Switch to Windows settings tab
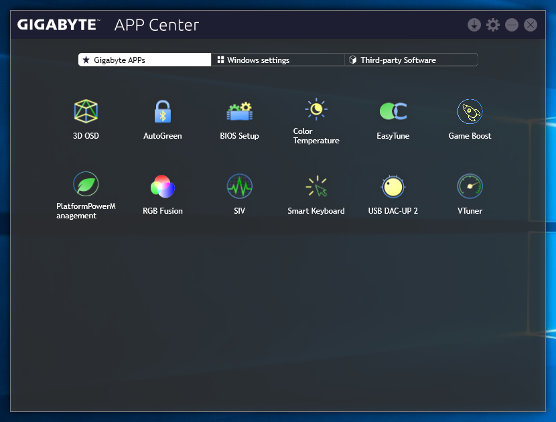556x422 pixels. [x=277, y=60]
